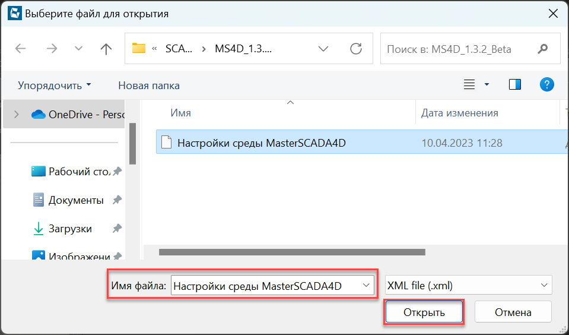Click the magnifier search icon

coord(542,49)
